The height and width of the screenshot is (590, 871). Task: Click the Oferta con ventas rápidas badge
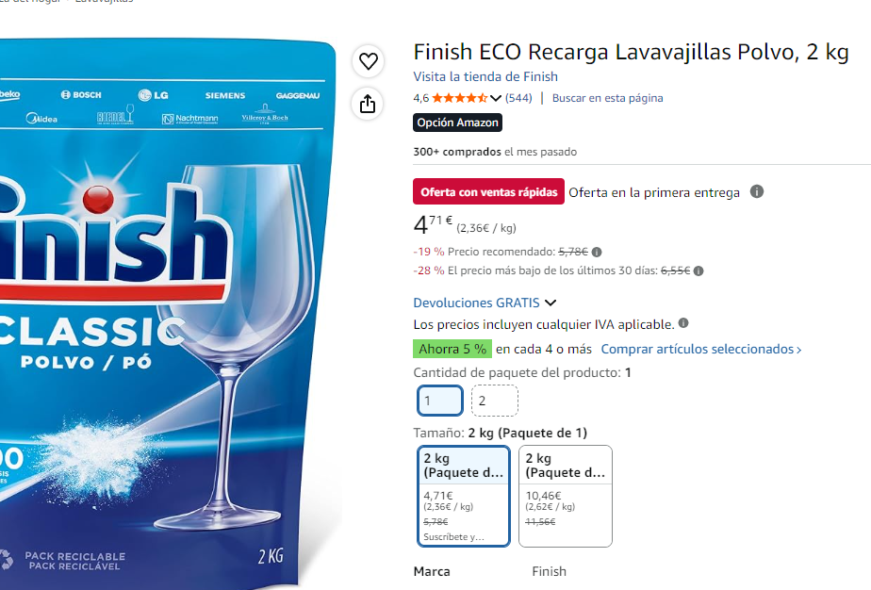coord(489,191)
